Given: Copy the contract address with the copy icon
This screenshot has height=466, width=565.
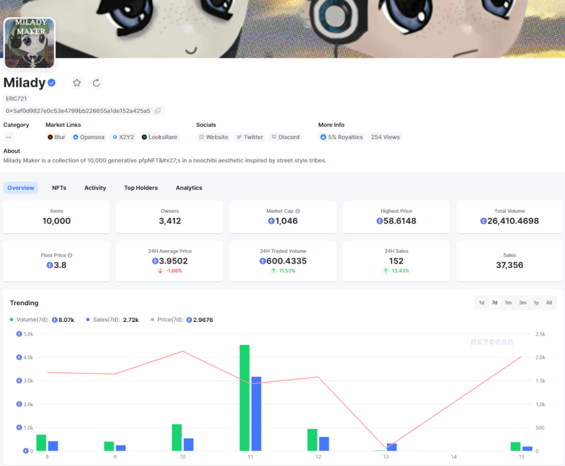Looking at the screenshot, I should 158,111.
